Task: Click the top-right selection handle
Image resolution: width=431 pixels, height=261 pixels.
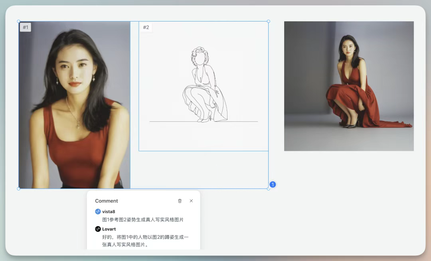Action: click(268, 21)
